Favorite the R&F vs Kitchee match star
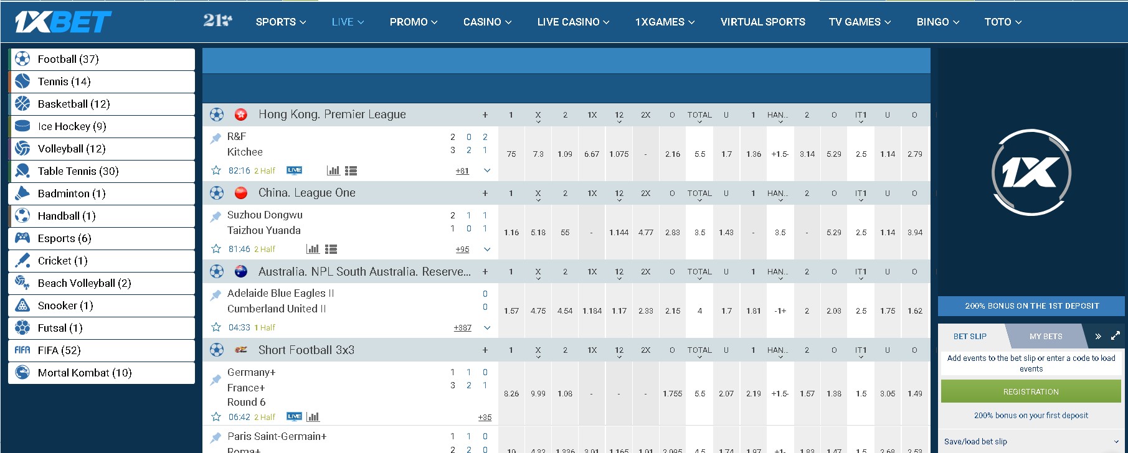Viewport: 1128px width, 453px height. pyautogui.click(x=216, y=170)
